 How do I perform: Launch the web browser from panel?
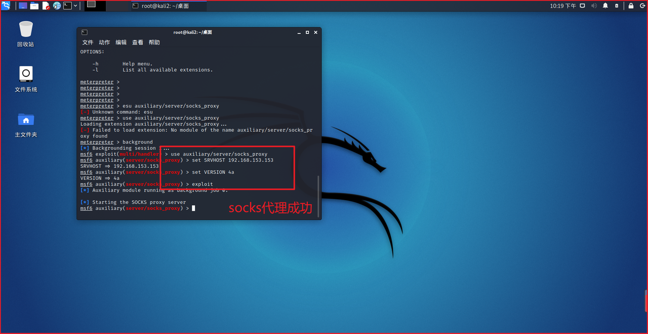[57, 6]
